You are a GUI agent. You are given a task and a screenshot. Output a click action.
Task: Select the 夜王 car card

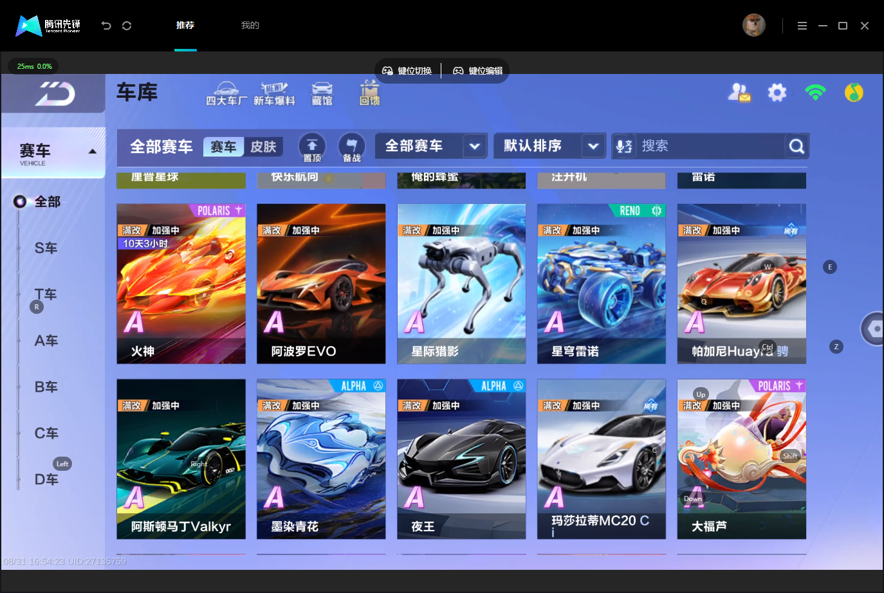click(x=461, y=459)
